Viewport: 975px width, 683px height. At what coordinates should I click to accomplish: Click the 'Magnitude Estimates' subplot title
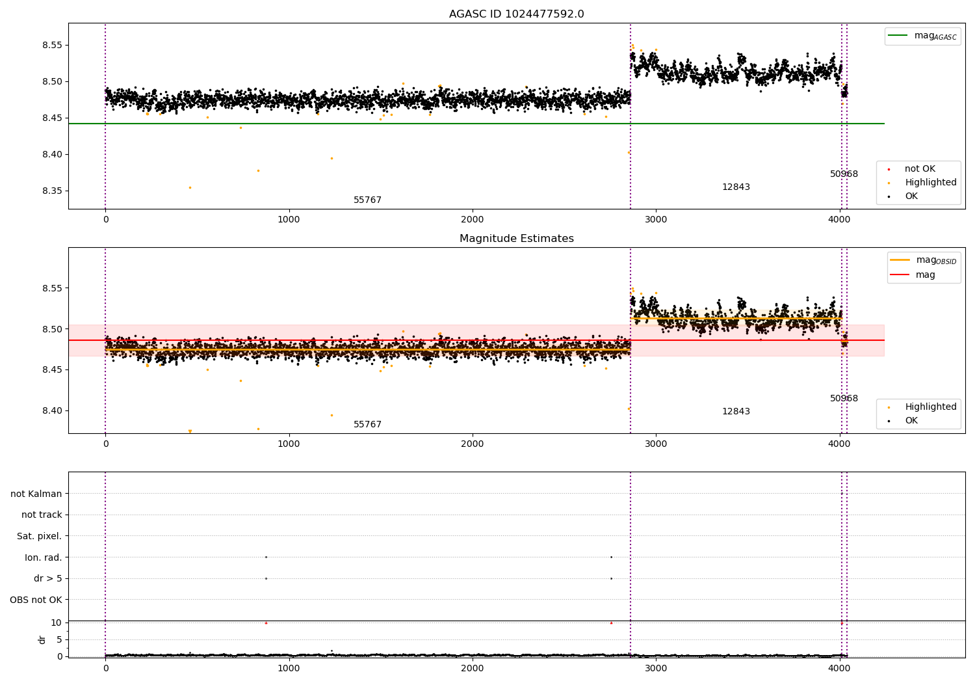click(516, 239)
